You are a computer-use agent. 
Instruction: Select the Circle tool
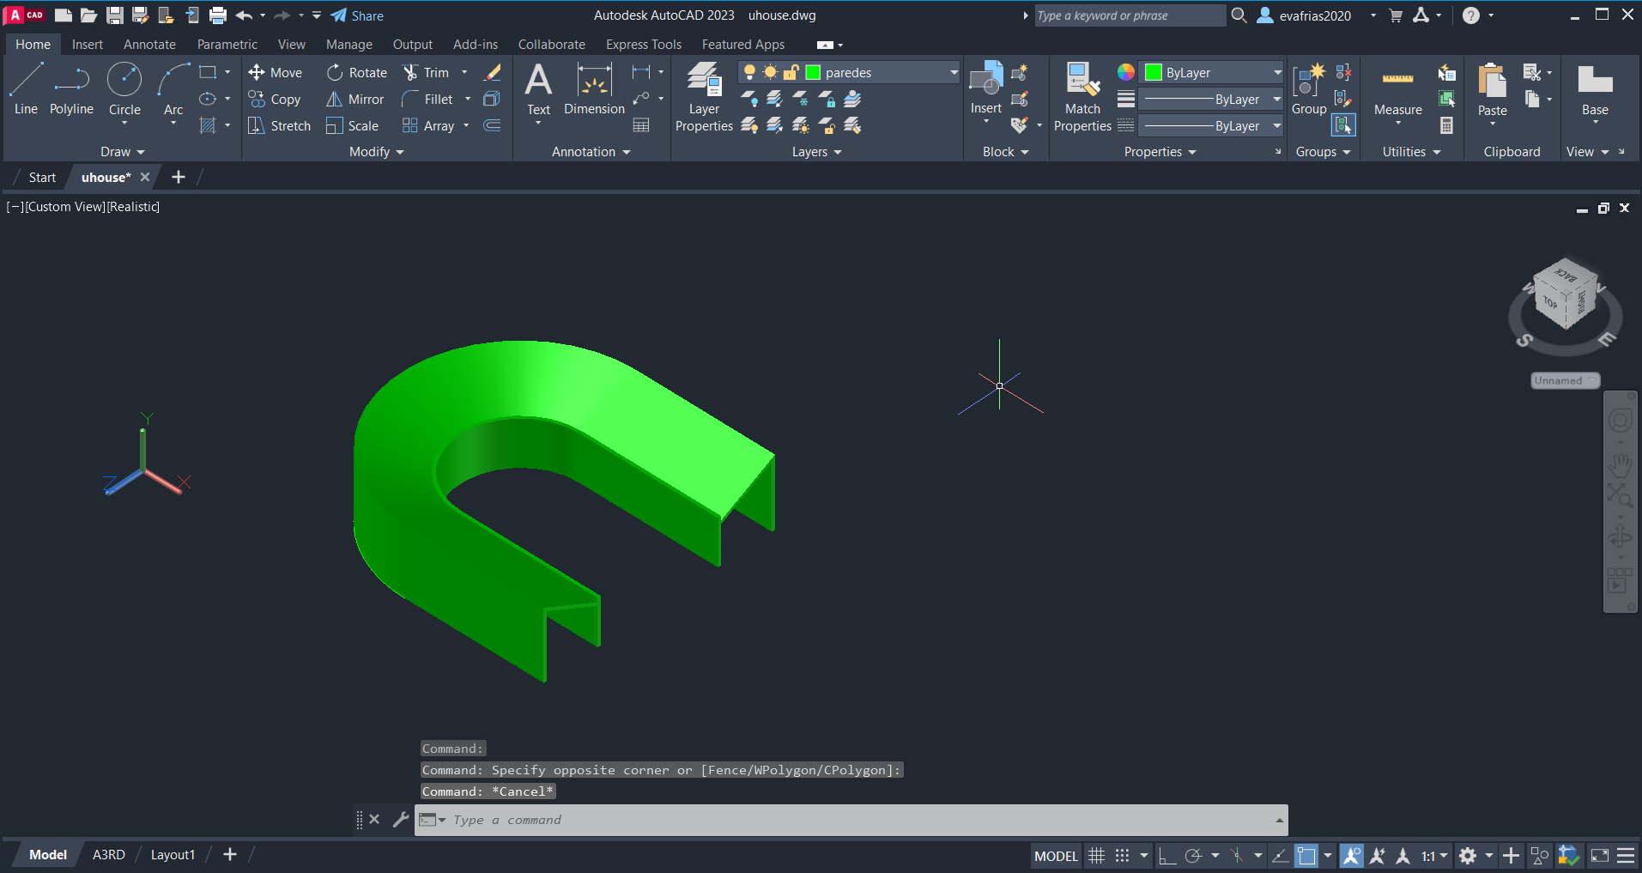[x=124, y=88]
